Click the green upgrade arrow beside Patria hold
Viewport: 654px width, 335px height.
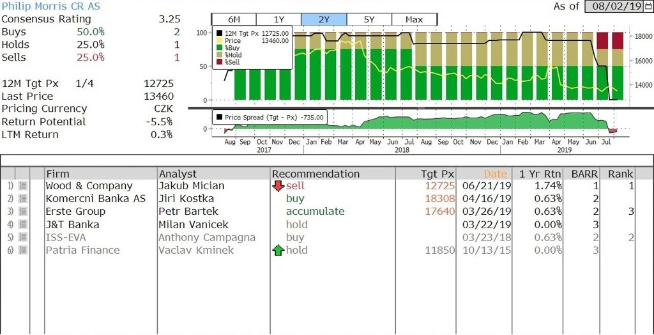pos(278,251)
